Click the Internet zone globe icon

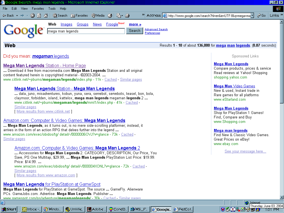click(247, 203)
